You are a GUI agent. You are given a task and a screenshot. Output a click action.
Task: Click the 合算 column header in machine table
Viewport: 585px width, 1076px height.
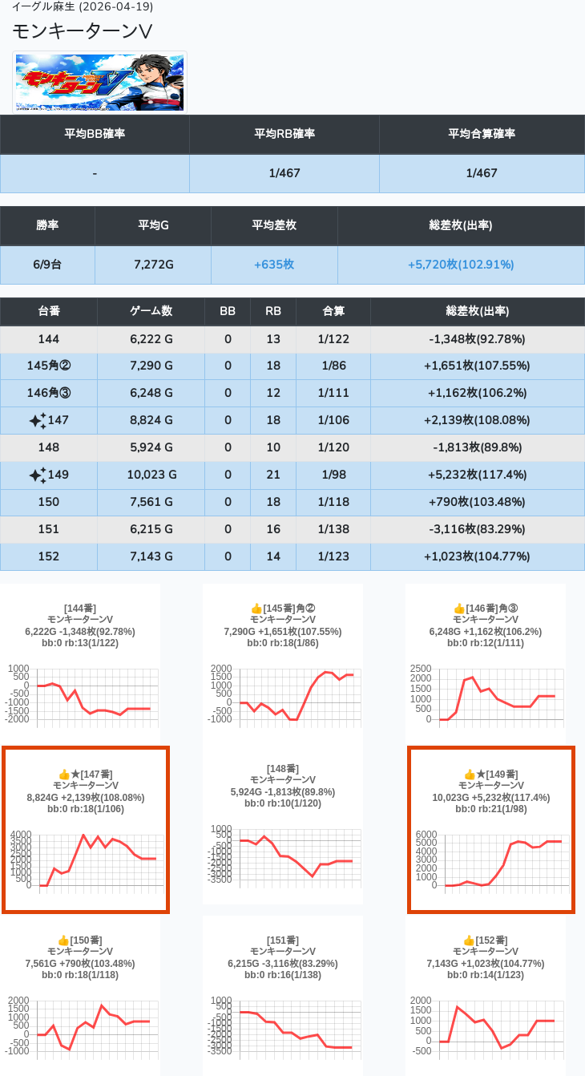click(x=333, y=311)
